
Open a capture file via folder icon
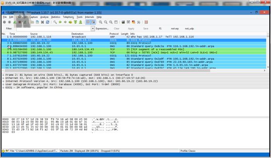coord(32,22)
